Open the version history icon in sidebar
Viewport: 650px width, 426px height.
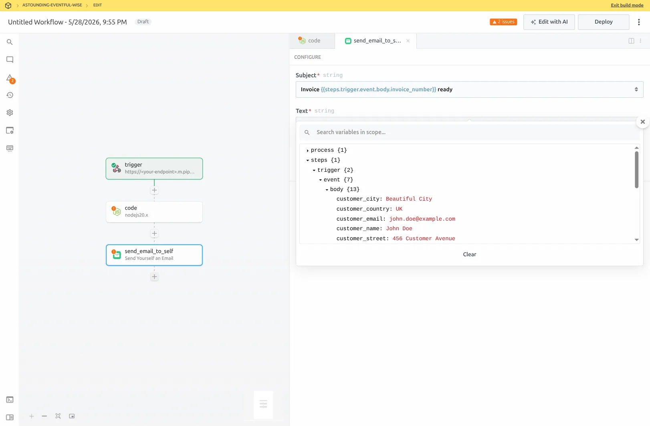[x=10, y=95]
